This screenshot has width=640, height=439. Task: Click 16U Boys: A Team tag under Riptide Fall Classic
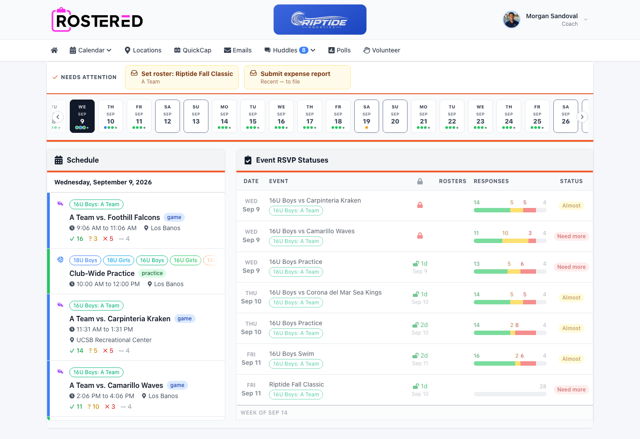296,395
